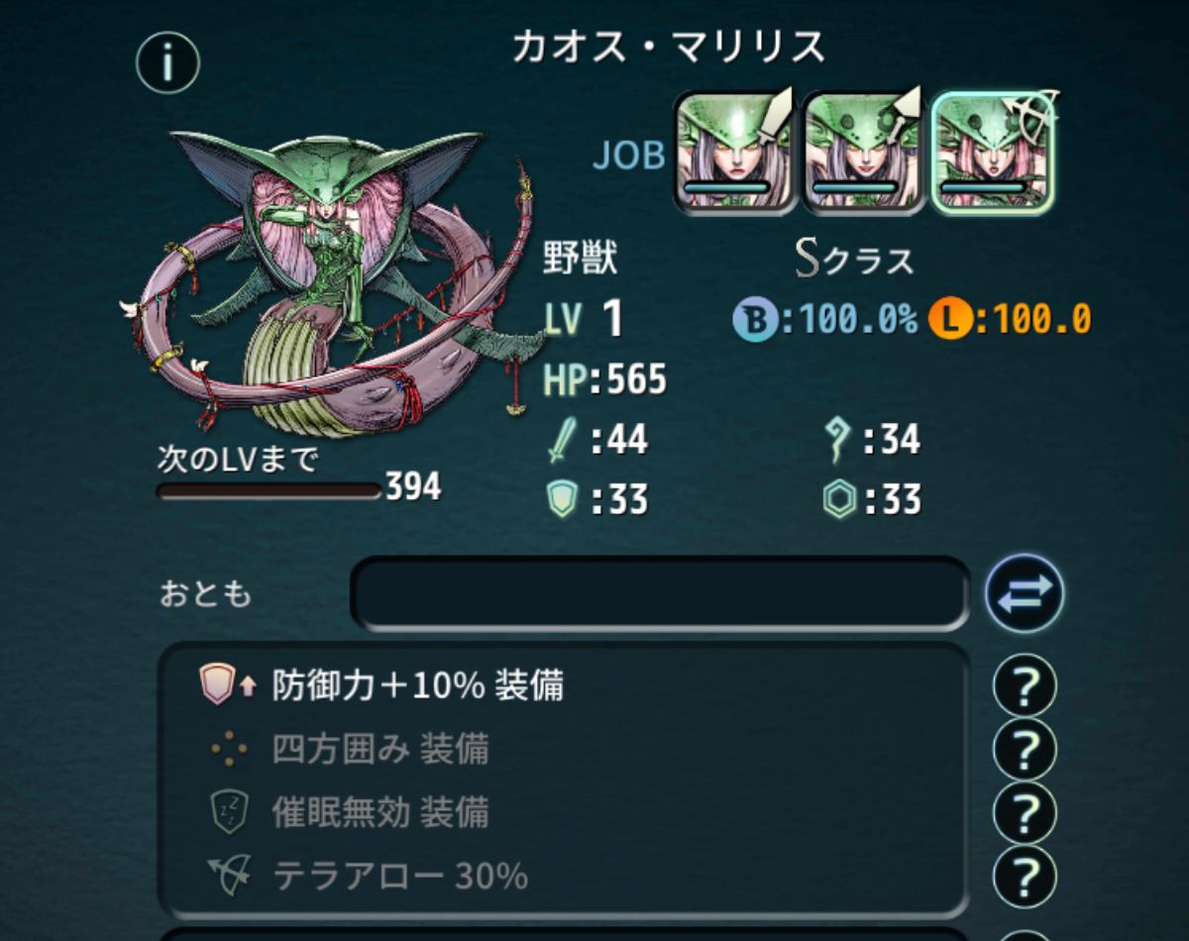This screenshot has height=941, width=1189.
Task: Click the empty おとも companion slot
Action: click(x=660, y=593)
